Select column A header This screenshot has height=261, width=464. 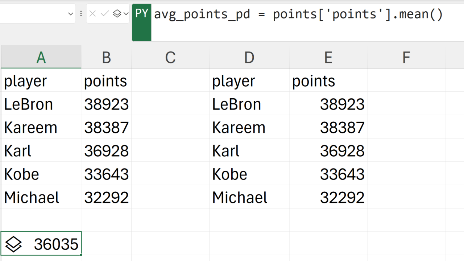click(x=41, y=57)
